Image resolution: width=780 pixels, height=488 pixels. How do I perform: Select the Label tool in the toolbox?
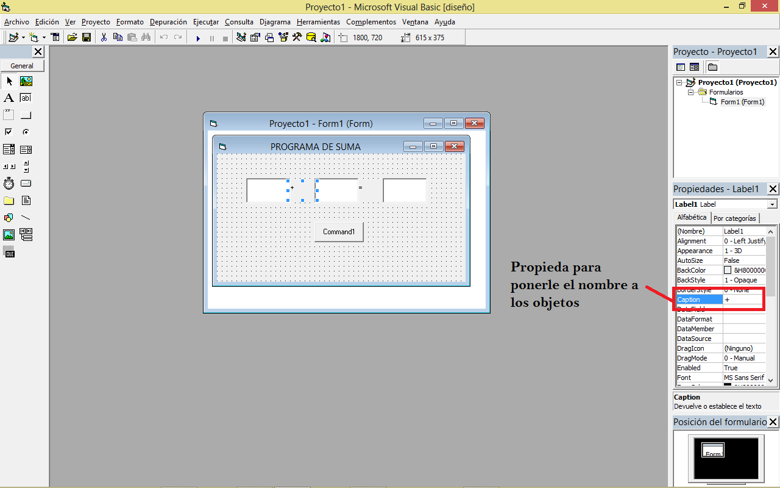(9, 98)
